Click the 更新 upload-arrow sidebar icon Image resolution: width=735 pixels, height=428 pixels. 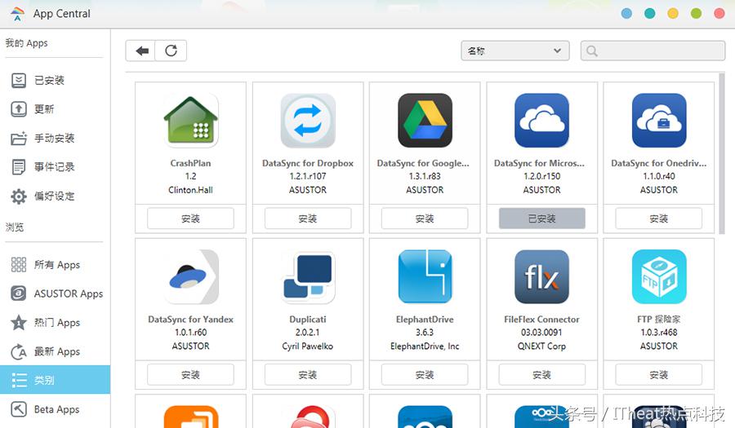[19, 109]
